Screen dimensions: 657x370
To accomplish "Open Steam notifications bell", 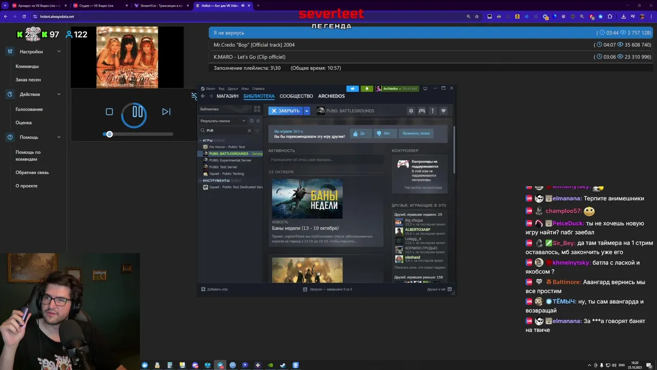I will point(366,88).
